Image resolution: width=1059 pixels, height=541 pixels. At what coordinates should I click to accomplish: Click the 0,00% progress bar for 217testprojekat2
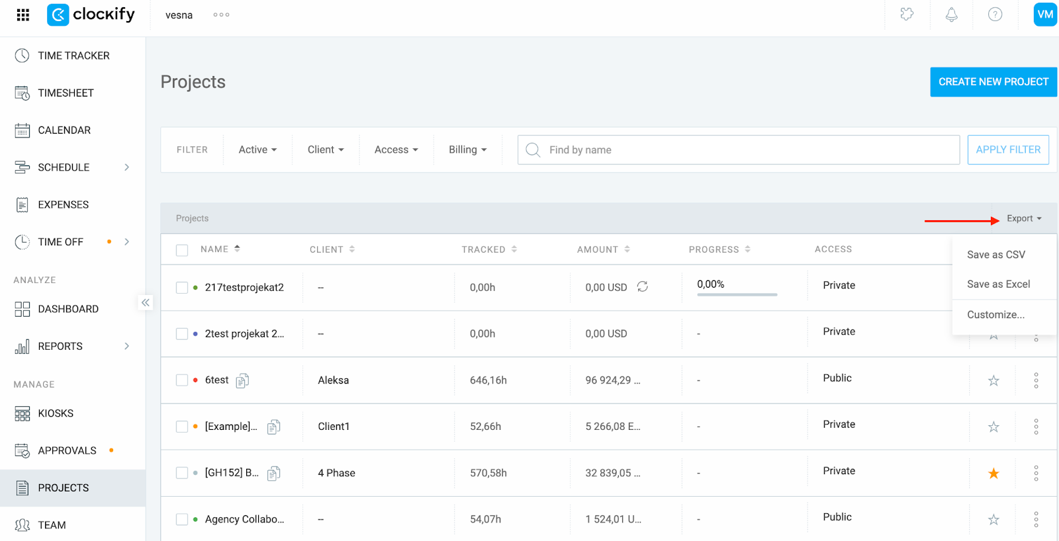click(x=737, y=294)
